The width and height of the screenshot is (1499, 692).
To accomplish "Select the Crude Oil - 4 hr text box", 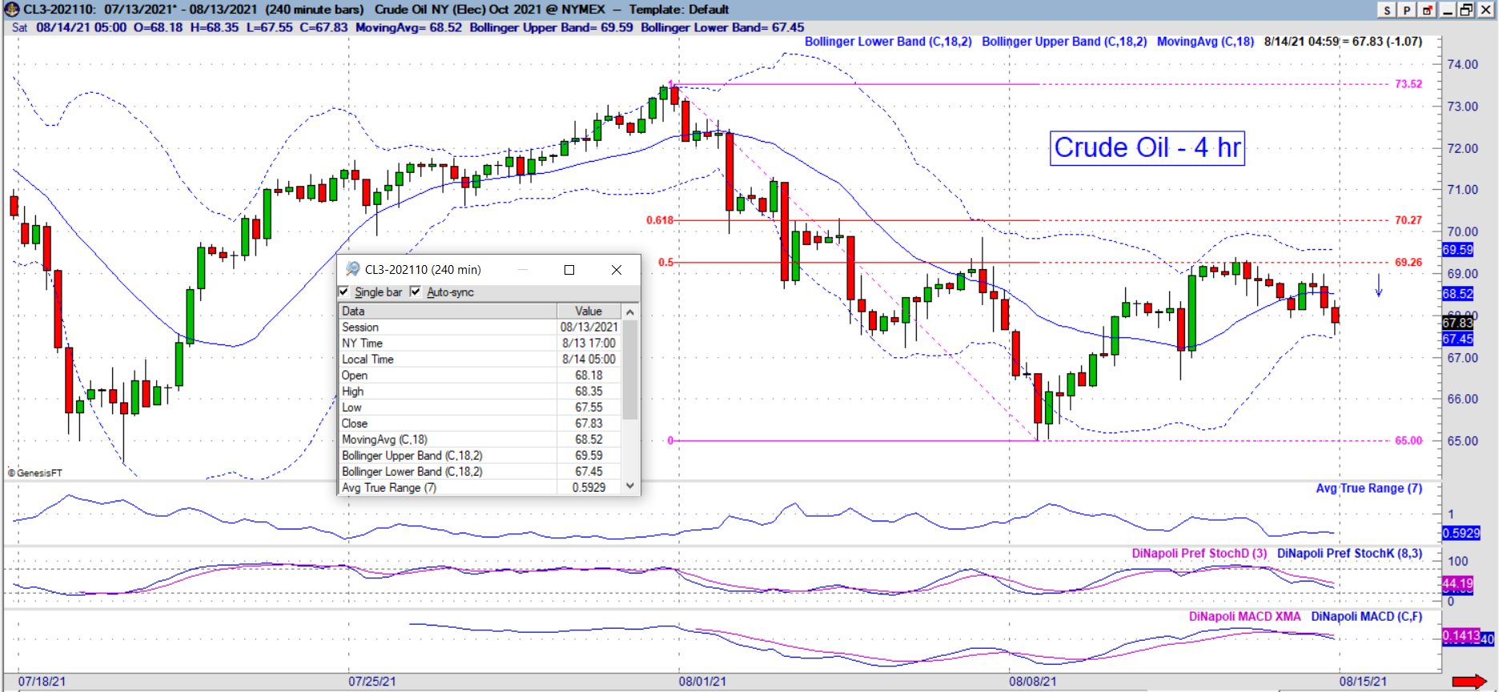I will (x=1147, y=148).
